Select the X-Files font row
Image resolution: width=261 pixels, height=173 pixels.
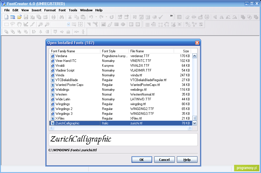tap(120, 118)
